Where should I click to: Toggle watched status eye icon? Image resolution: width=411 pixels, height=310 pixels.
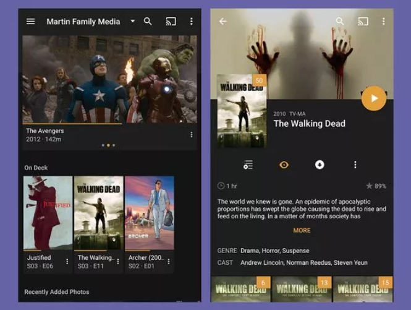(x=284, y=165)
